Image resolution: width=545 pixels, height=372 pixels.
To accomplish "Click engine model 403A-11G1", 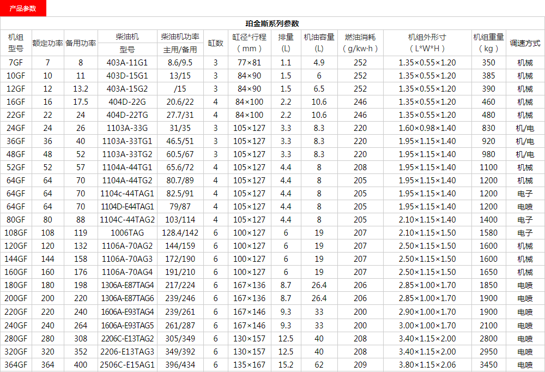I will click(127, 63).
